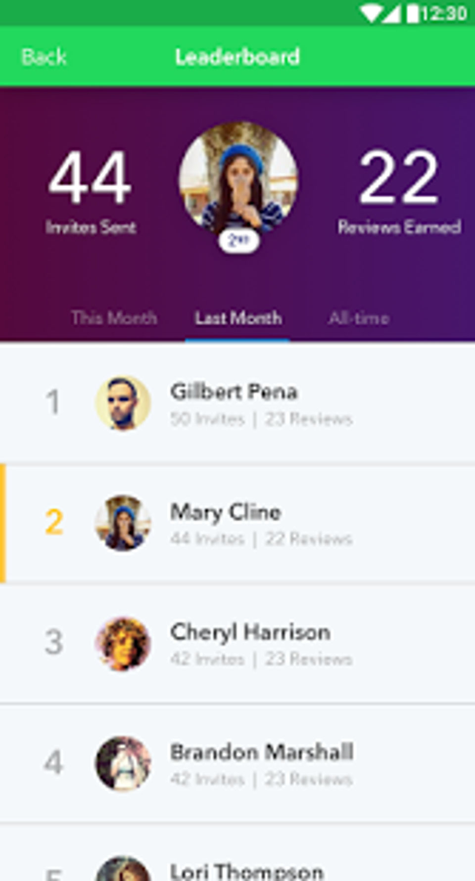Tap the Back button
Image resolution: width=475 pixels, height=881 pixels.
click(x=44, y=57)
